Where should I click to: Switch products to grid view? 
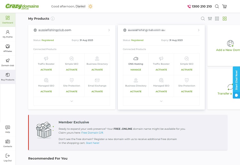coord(225,19)
